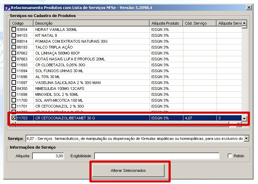Enable the Retido checkbox
This screenshot has width=258, height=184.
tap(230, 156)
